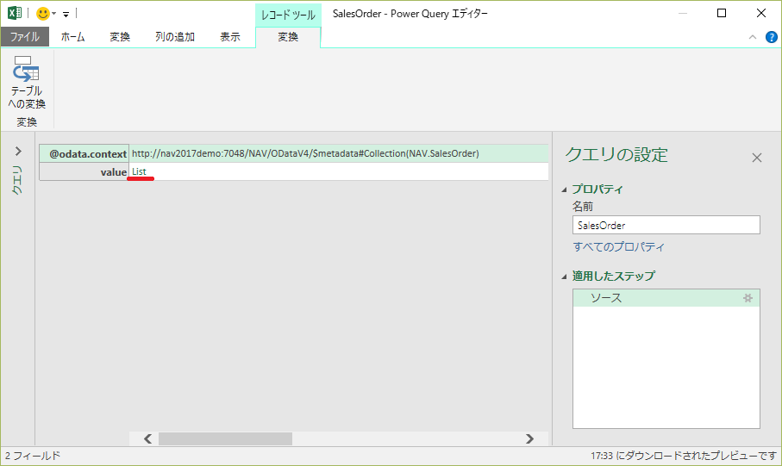
Task: Switch to the 表示 ribbon tab
Action: point(230,37)
